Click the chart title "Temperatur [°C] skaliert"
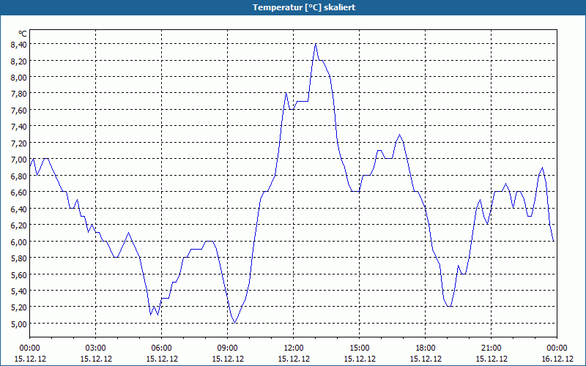This screenshot has width=586, height=366. coord(304,7)
